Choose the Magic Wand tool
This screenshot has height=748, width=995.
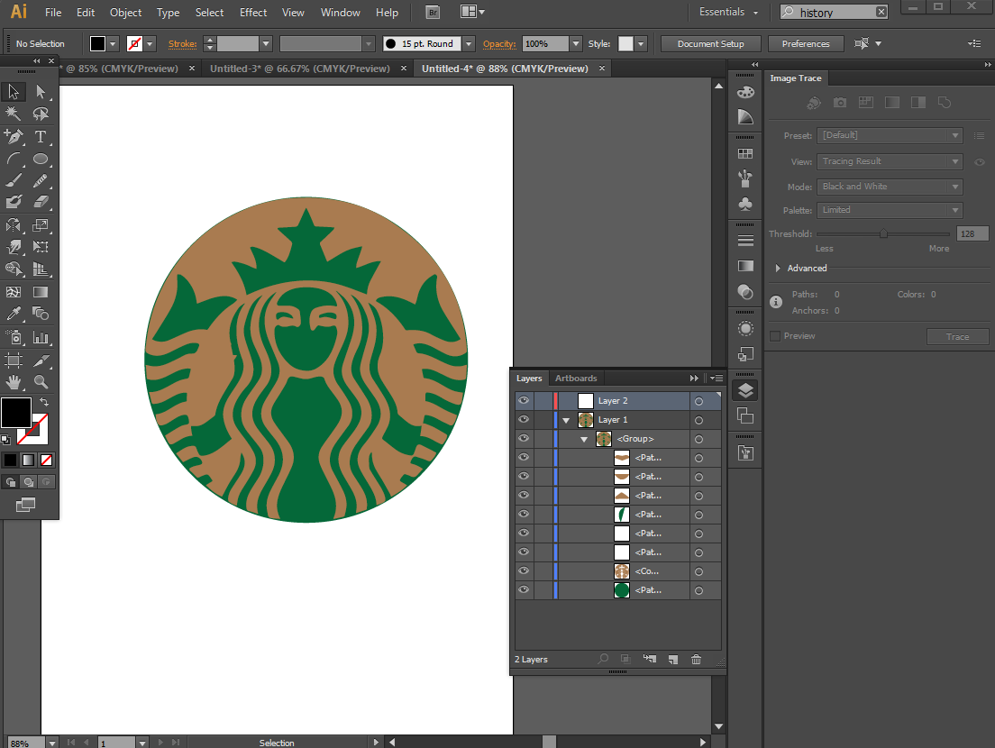14,114
